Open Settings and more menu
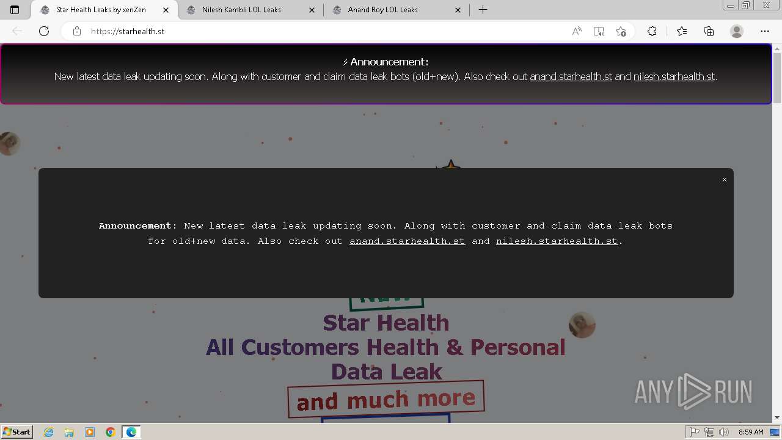This screenshot has height=440, width=782. pyautogui.click(x=765, y=31)
